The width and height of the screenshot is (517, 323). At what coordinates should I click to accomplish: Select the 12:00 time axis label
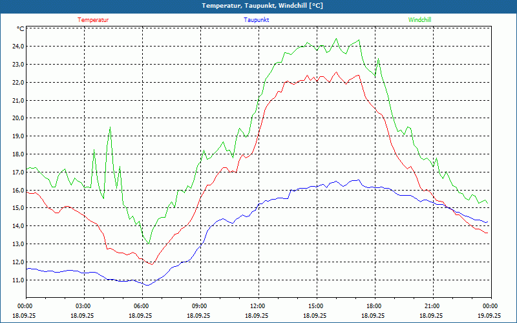(257, 306)
